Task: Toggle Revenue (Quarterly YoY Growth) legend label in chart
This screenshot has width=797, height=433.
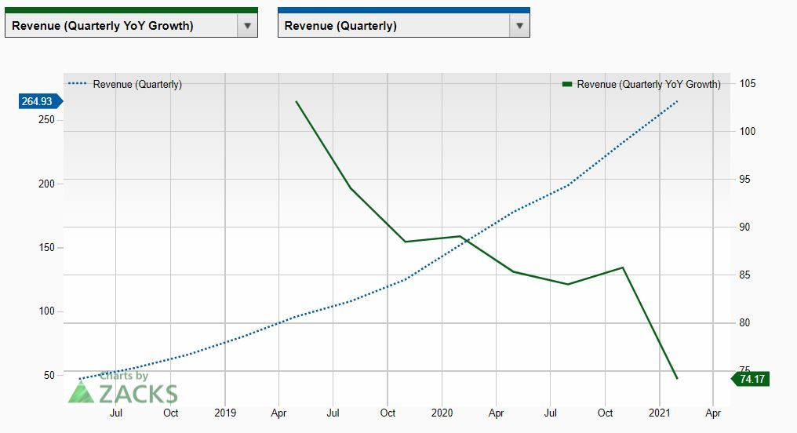Action: [648, 84]
